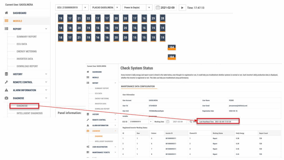
Task: Click email jmccanovas@telefonica.net
Action: tap(238, 106)
